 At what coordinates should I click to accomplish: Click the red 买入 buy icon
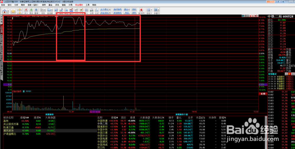tap(26, 11)
